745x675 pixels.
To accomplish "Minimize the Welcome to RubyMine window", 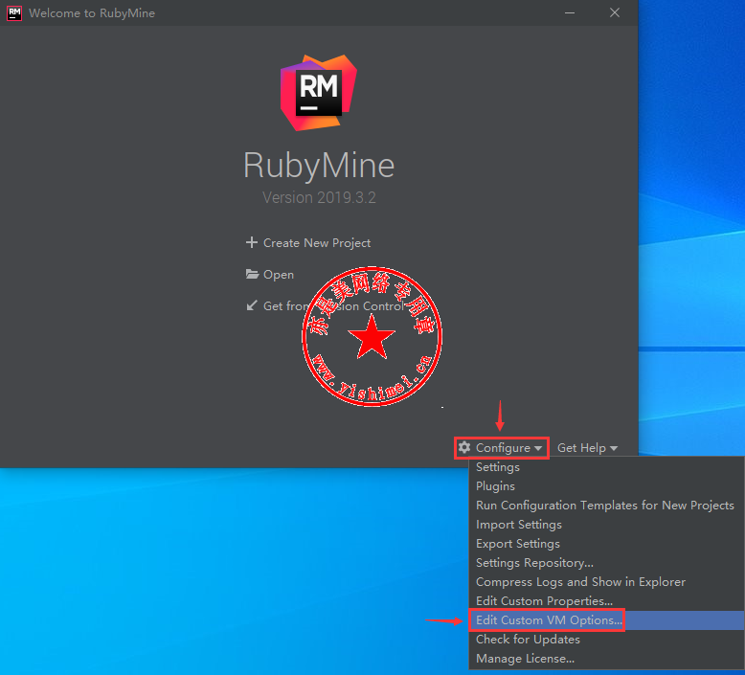I will pyautogui.click(x=570, y=12).
